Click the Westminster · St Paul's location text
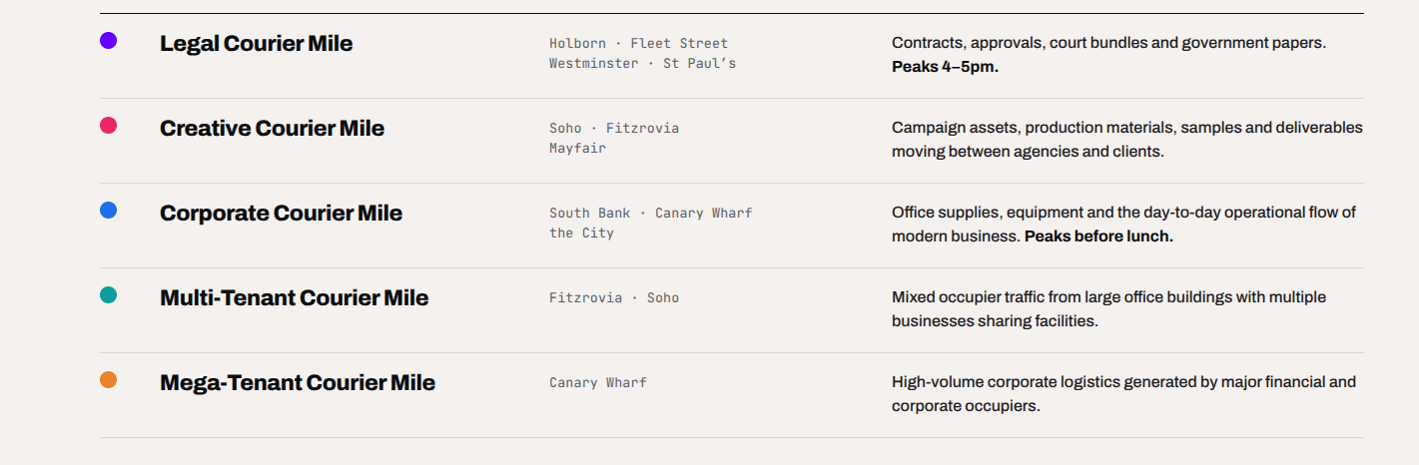Screen dimensions: 1419x465 point(642,63)
